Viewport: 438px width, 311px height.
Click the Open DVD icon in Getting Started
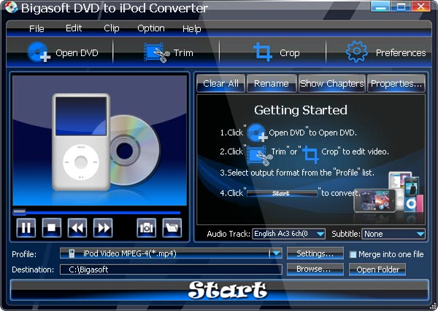pos(257,133)
